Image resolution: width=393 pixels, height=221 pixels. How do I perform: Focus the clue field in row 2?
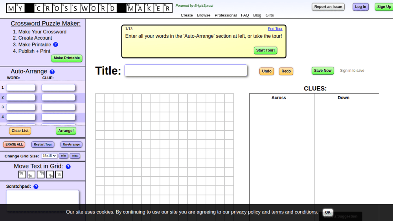coord(59,97)
